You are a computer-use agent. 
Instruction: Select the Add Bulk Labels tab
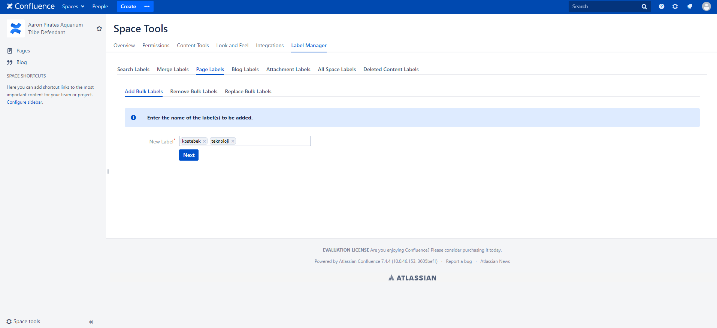(144, 91)
